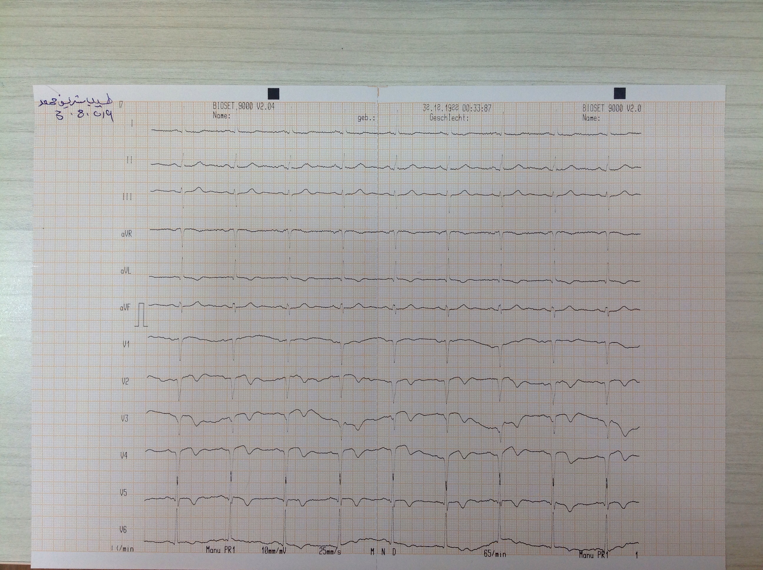Click the lead III label
Image resolution: width=763 pixels, height=570 pixels.
127,197
